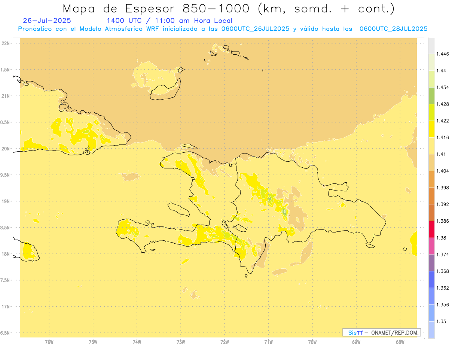449x347 pixels.
Task: Click the '76W' longitude label
Action: click(49, 342)
